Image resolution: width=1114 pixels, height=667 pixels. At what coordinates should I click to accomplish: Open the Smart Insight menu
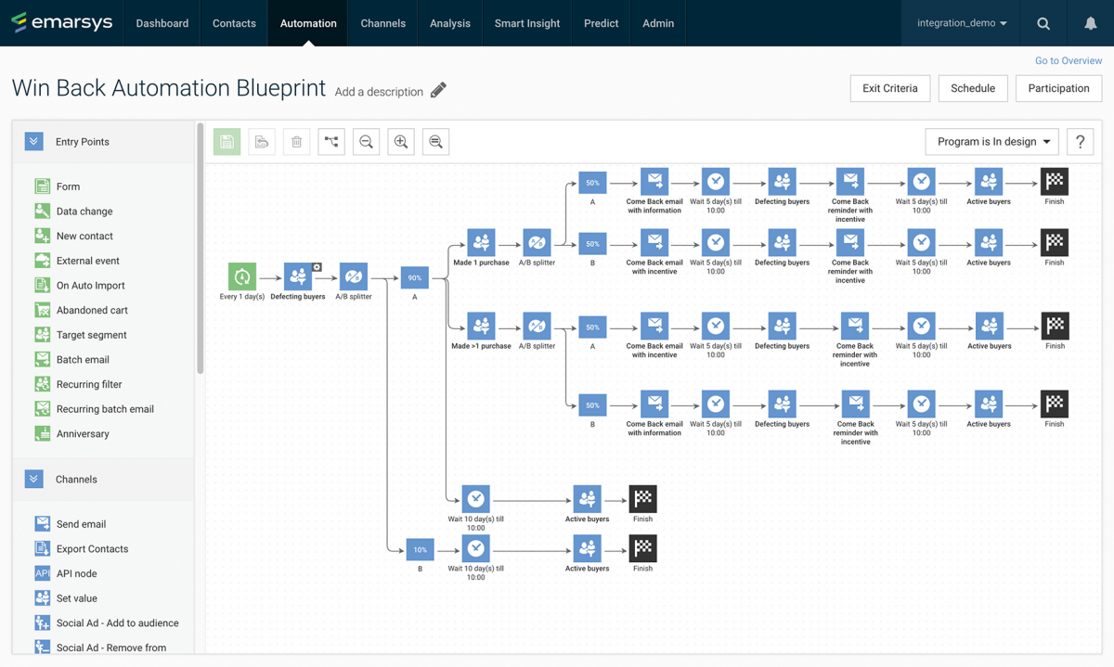(x=526, y=23)
